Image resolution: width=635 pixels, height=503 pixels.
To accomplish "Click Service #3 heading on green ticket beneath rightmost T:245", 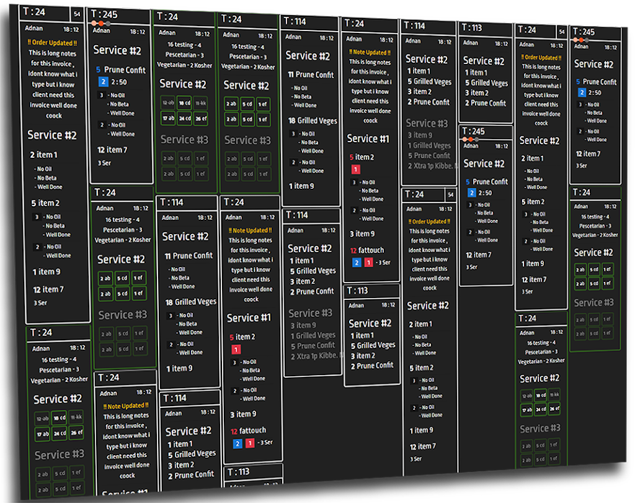I will (593, 302).
